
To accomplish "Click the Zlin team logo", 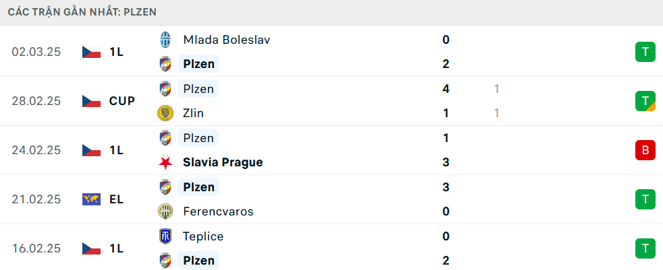I will [x=165, y=113].
